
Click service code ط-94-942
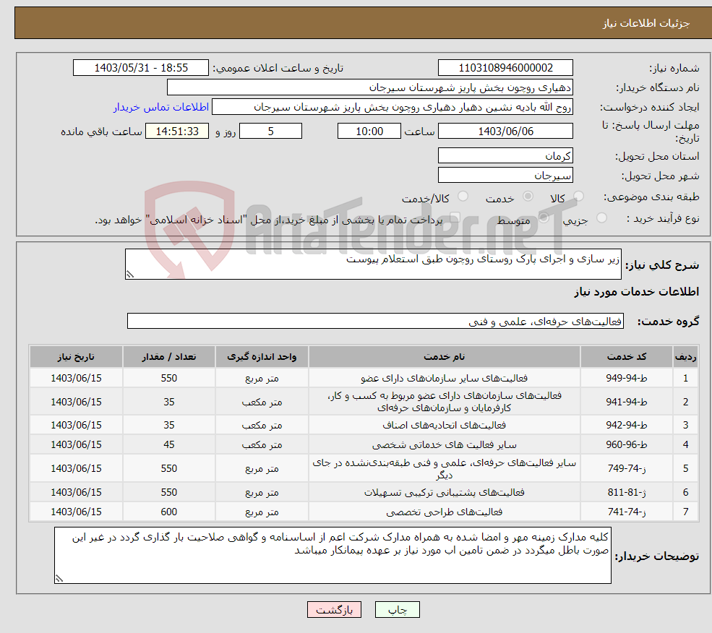point(627,425)
